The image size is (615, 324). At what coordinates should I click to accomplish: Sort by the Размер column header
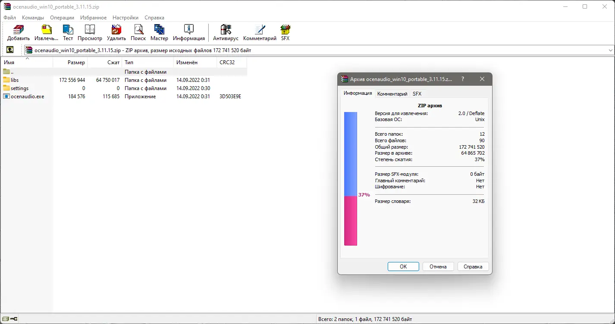(x=70, y=62)
